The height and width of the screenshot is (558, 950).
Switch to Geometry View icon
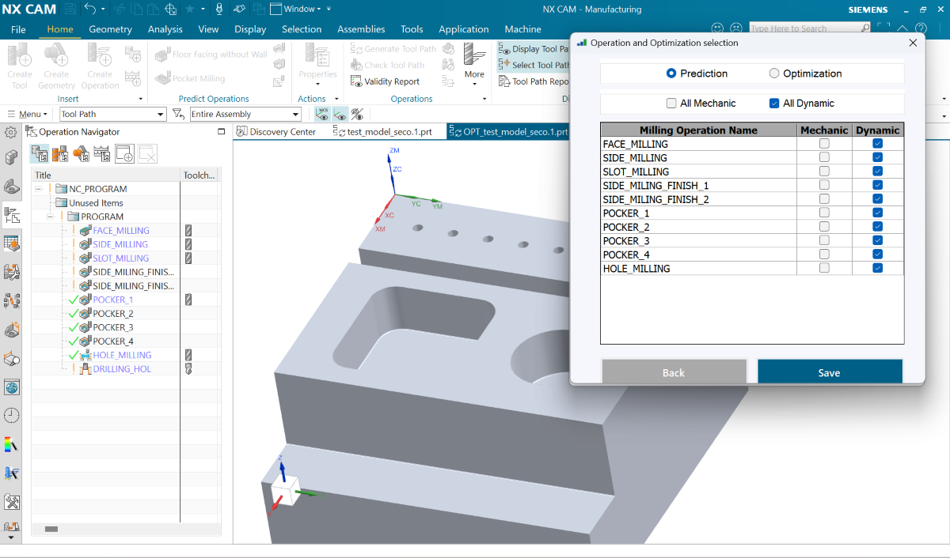pos(82,153)
